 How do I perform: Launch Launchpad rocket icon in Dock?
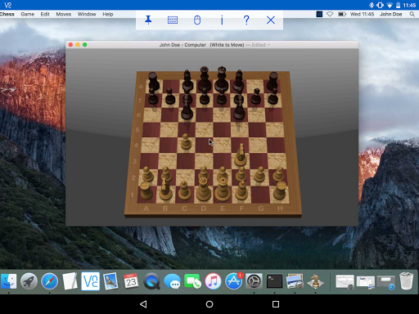pos(29,281)
